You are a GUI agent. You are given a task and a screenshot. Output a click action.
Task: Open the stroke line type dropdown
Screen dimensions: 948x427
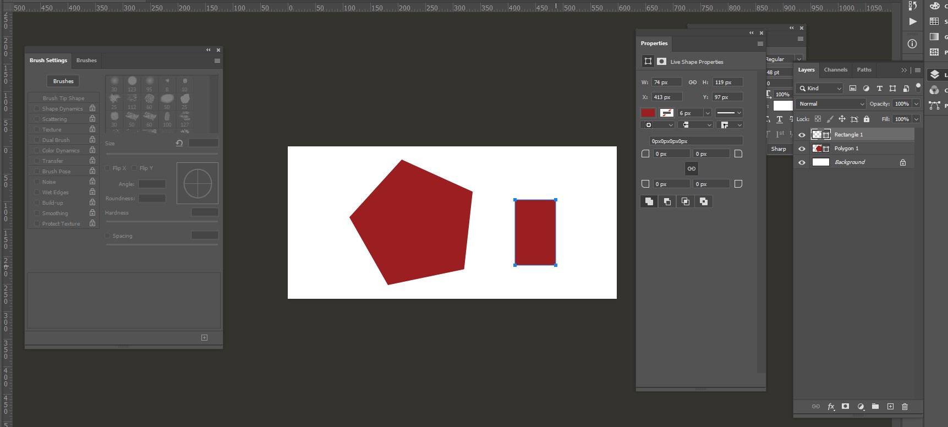click(x=729, y=113)
